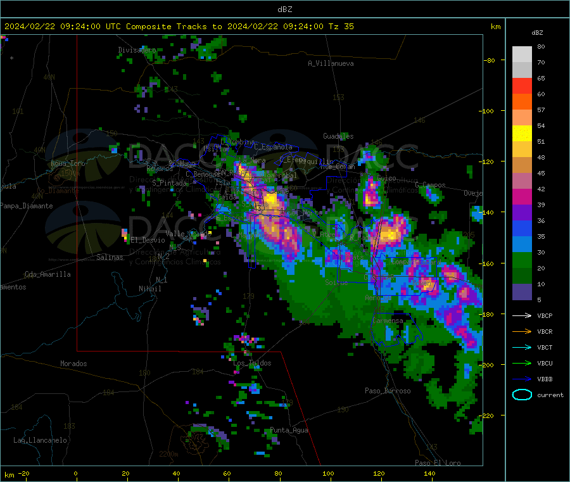Click the 'VBBB' legend label

[545, 379]
